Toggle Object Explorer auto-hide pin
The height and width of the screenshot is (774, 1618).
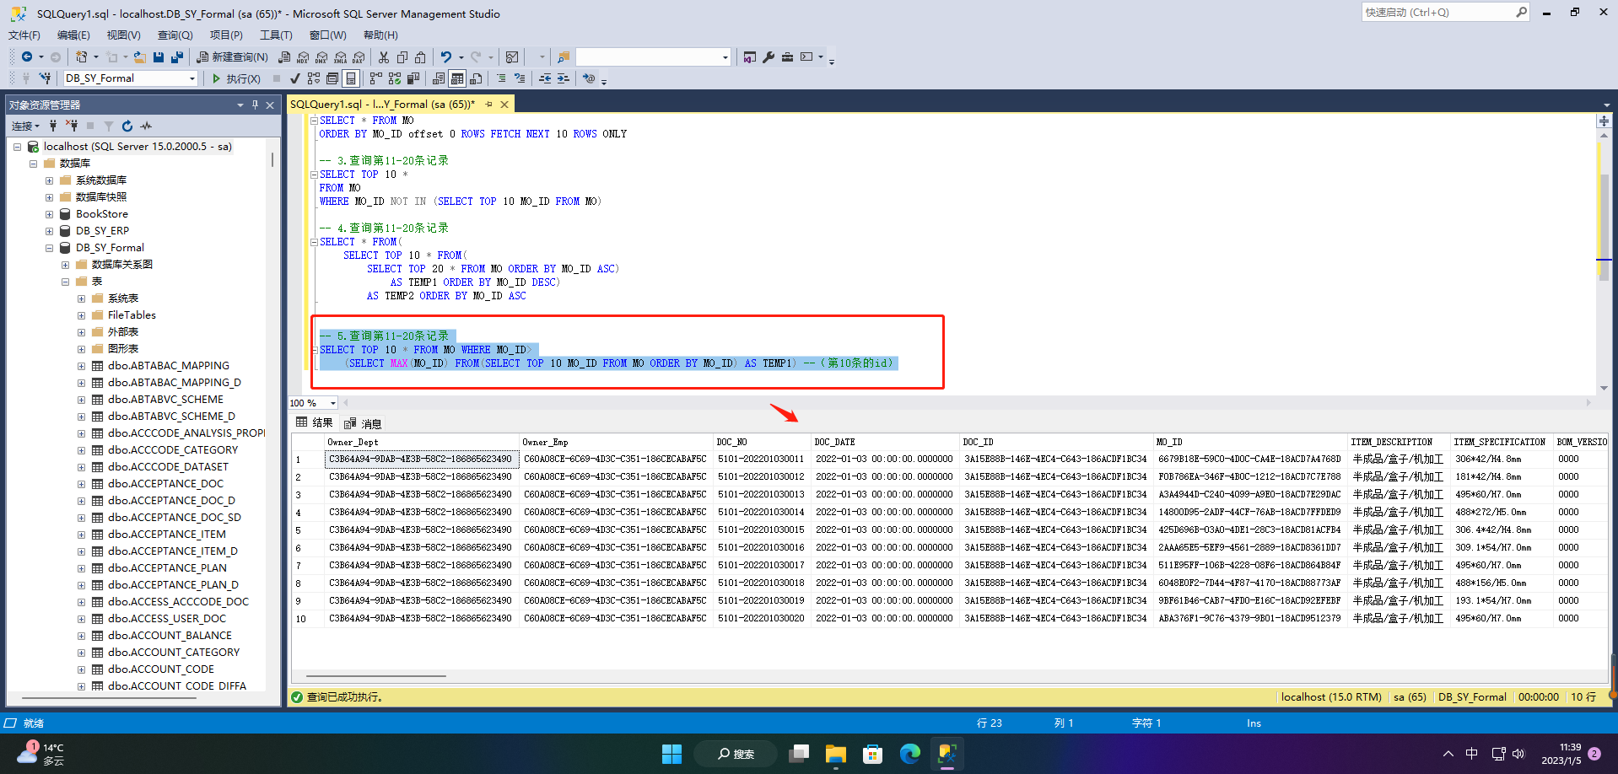click(x=255, y=105)
